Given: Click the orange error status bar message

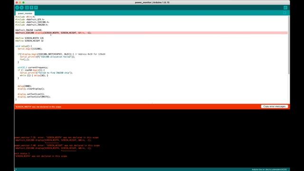Looking at the screenshot, I should [38, 107].
